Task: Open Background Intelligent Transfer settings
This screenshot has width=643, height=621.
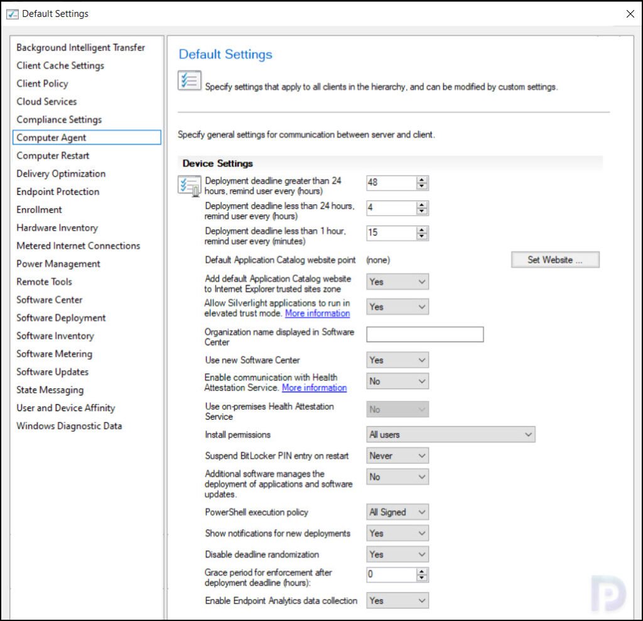Action: tap(81, 48)
